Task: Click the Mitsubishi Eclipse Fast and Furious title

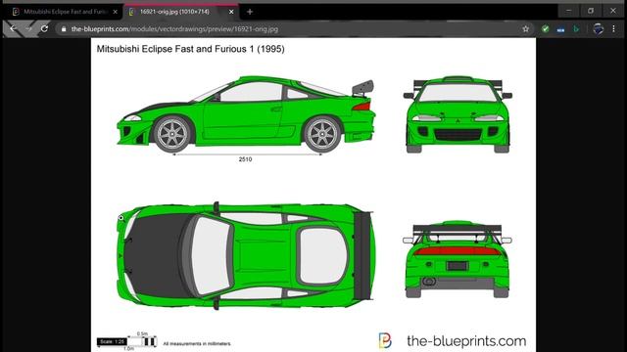Action: coord(191,49)
